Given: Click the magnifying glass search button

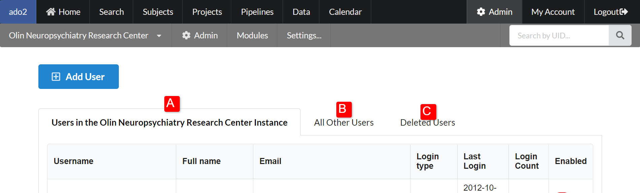Looking at the screenshot, I should [x=620, y=35].
